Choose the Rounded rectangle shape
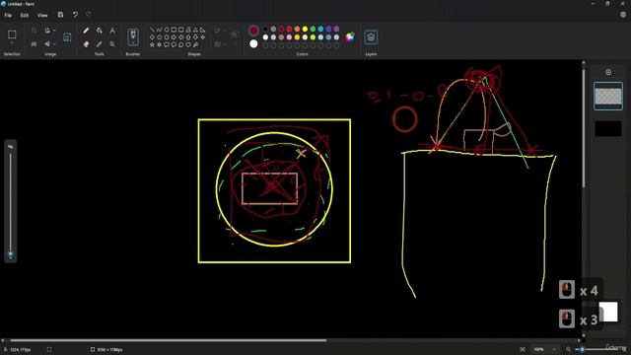This screenshot has height=355, width=631. (181, 30)
